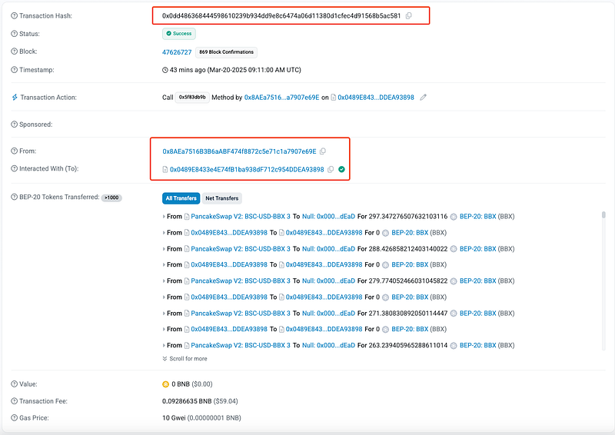Click the 869 Block Confirmations badge
This screenshot has height=435, width=615.
click(225, 52)
